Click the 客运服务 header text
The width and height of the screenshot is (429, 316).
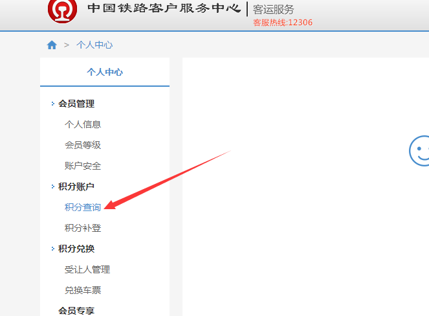[x=273, y=10]
